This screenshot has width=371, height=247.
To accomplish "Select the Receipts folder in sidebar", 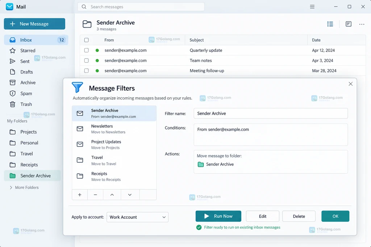I will point(29,165).
